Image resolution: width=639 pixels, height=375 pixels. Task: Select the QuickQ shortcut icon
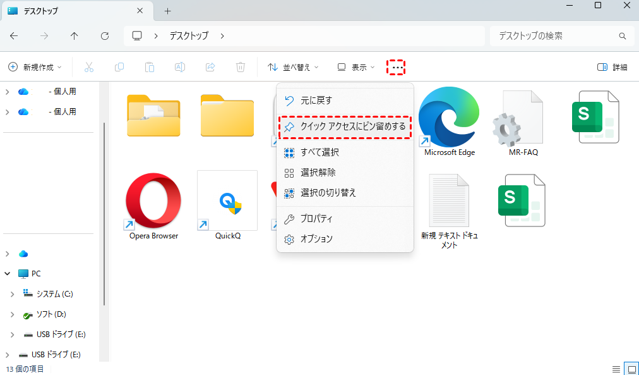coord(227,201)
